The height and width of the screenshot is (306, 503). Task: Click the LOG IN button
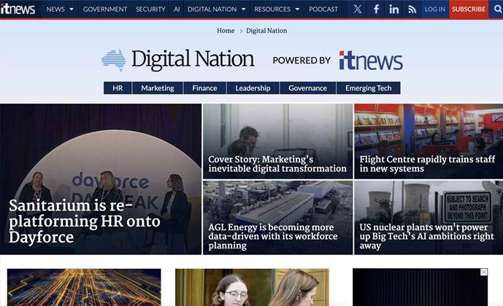point(435,9)
